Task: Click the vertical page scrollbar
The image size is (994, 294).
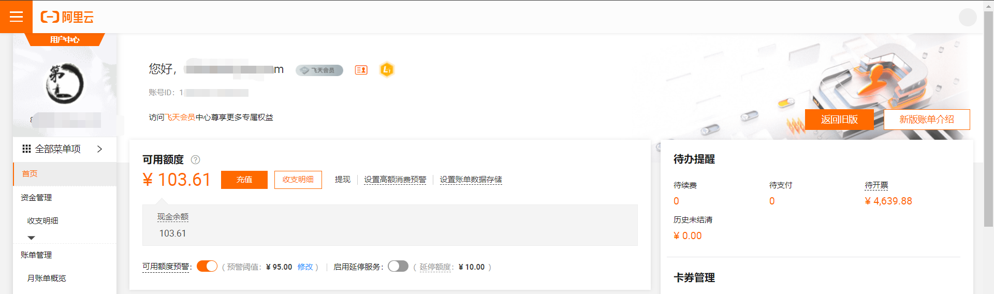Action: [x=989, y=119]
